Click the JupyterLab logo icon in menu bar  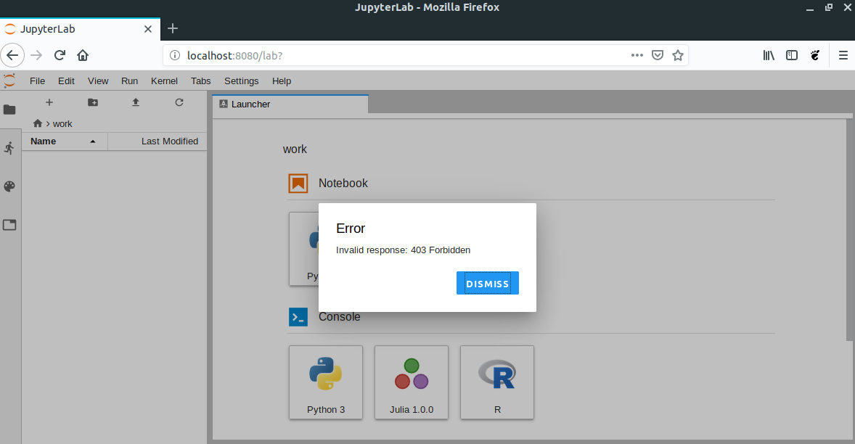[9, 81]
